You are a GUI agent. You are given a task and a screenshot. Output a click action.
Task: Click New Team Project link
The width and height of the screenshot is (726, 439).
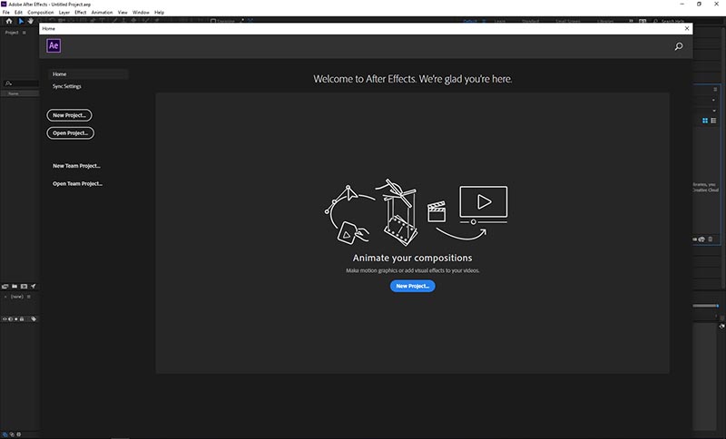[76, 166]
